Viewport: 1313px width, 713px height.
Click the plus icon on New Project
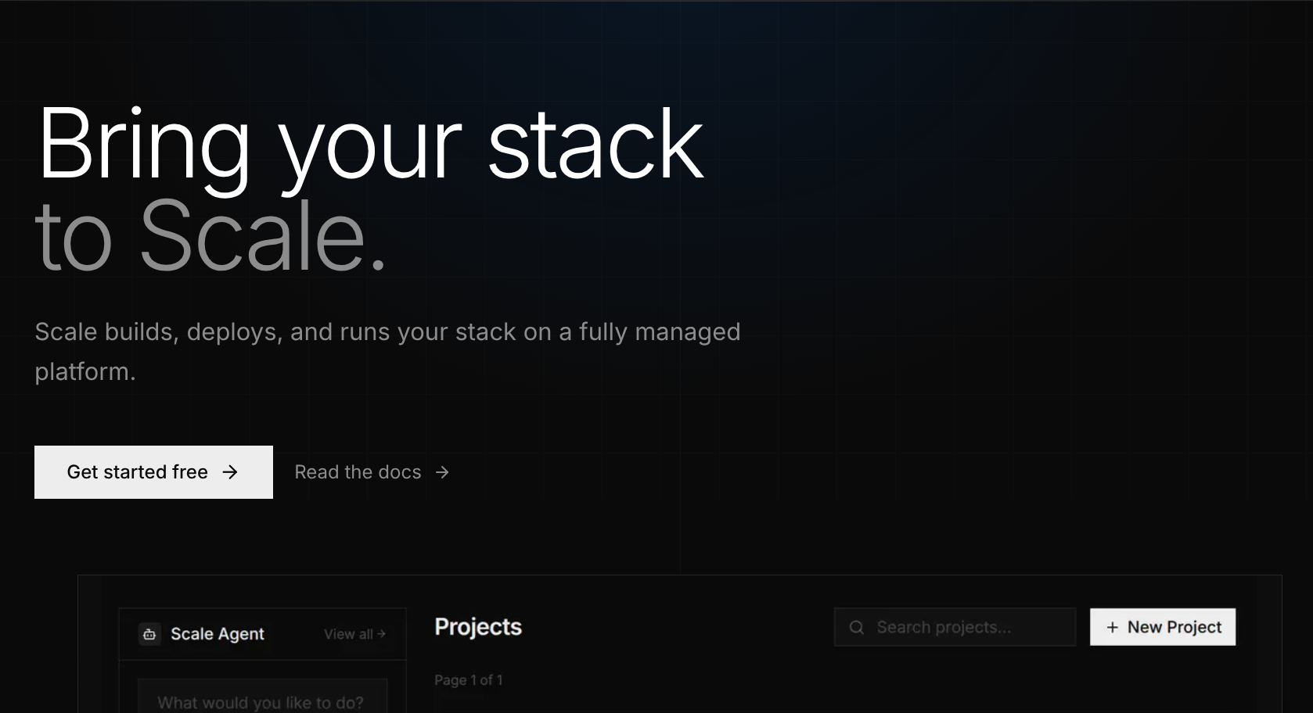point(1112,627)
